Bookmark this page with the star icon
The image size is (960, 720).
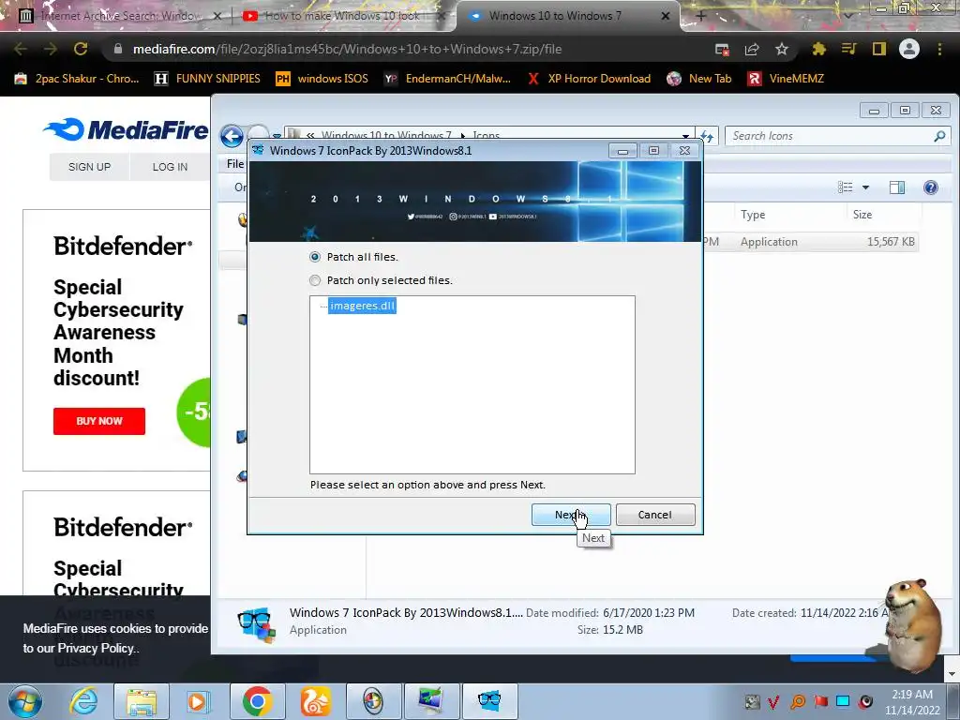[782, 49]
